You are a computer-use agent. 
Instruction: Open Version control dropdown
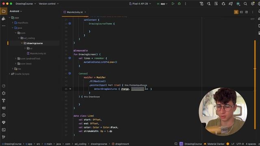coord(49,4)
